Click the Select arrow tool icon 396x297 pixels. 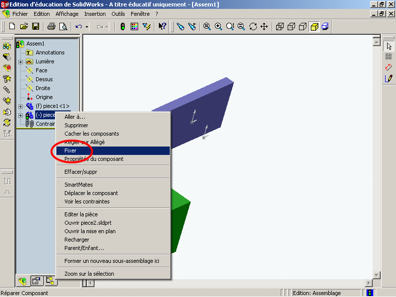[389, 46]
